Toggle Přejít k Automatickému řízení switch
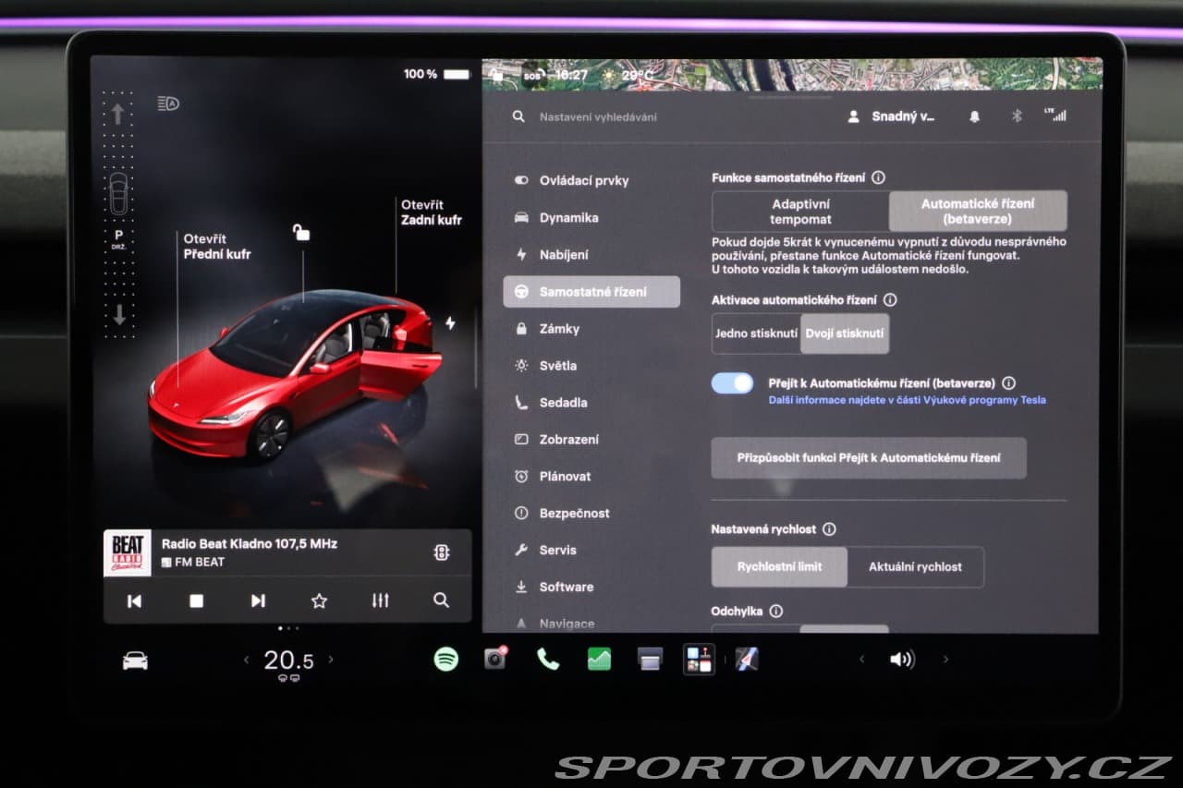The width and height of the screenshot is (1183, 788). [733, 383]
